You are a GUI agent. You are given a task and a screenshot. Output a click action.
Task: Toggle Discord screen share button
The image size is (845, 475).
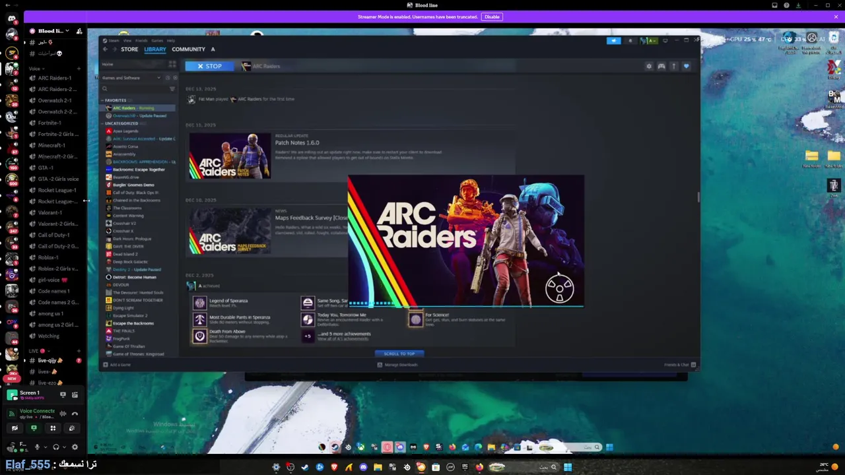click(x=34, y=428)
